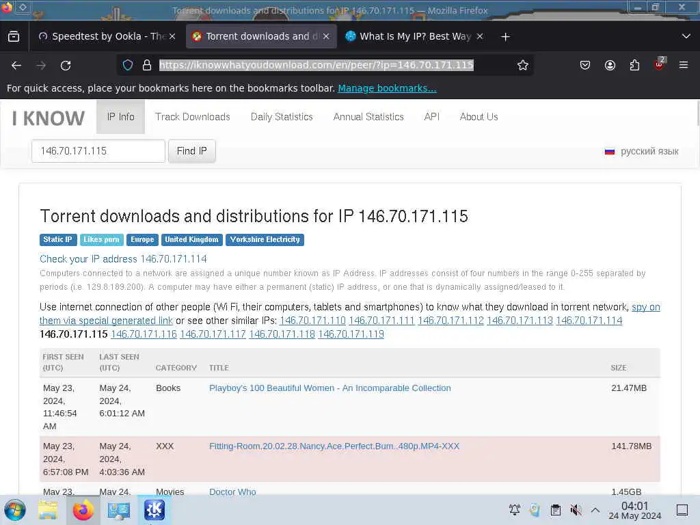Open Track Downloads page
700x525 pixels.
(x=192, y=116)
